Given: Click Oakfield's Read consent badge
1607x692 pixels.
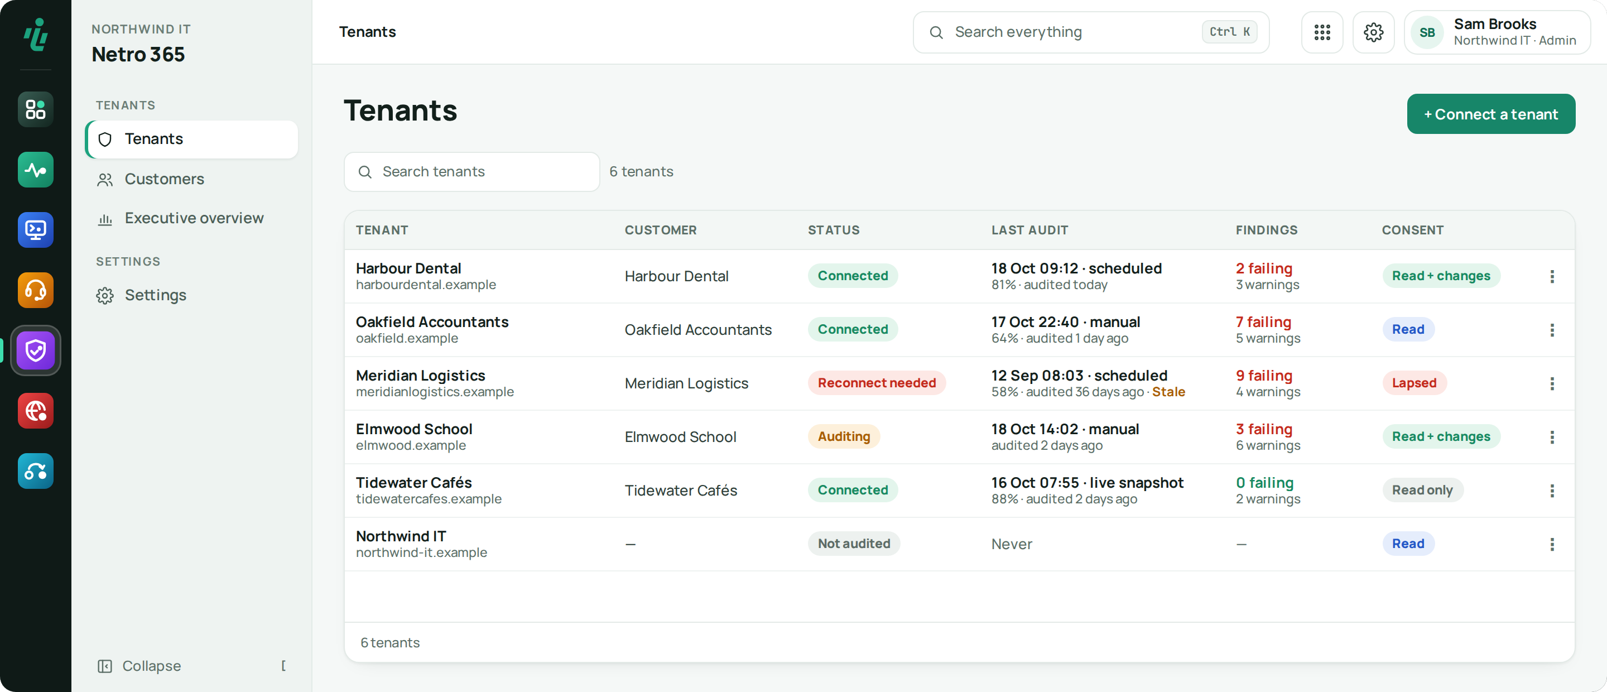Looking at the screenshot, I should 1407,329.
